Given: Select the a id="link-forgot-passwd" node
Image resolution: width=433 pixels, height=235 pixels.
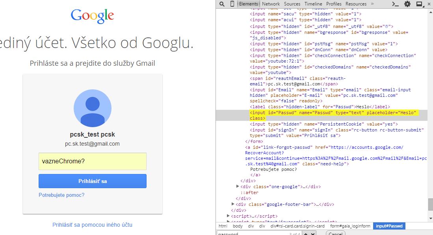Looking at the screenshot, I should point(336,155).
